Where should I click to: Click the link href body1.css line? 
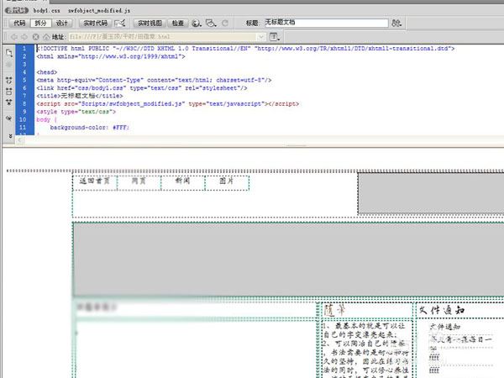142,88
